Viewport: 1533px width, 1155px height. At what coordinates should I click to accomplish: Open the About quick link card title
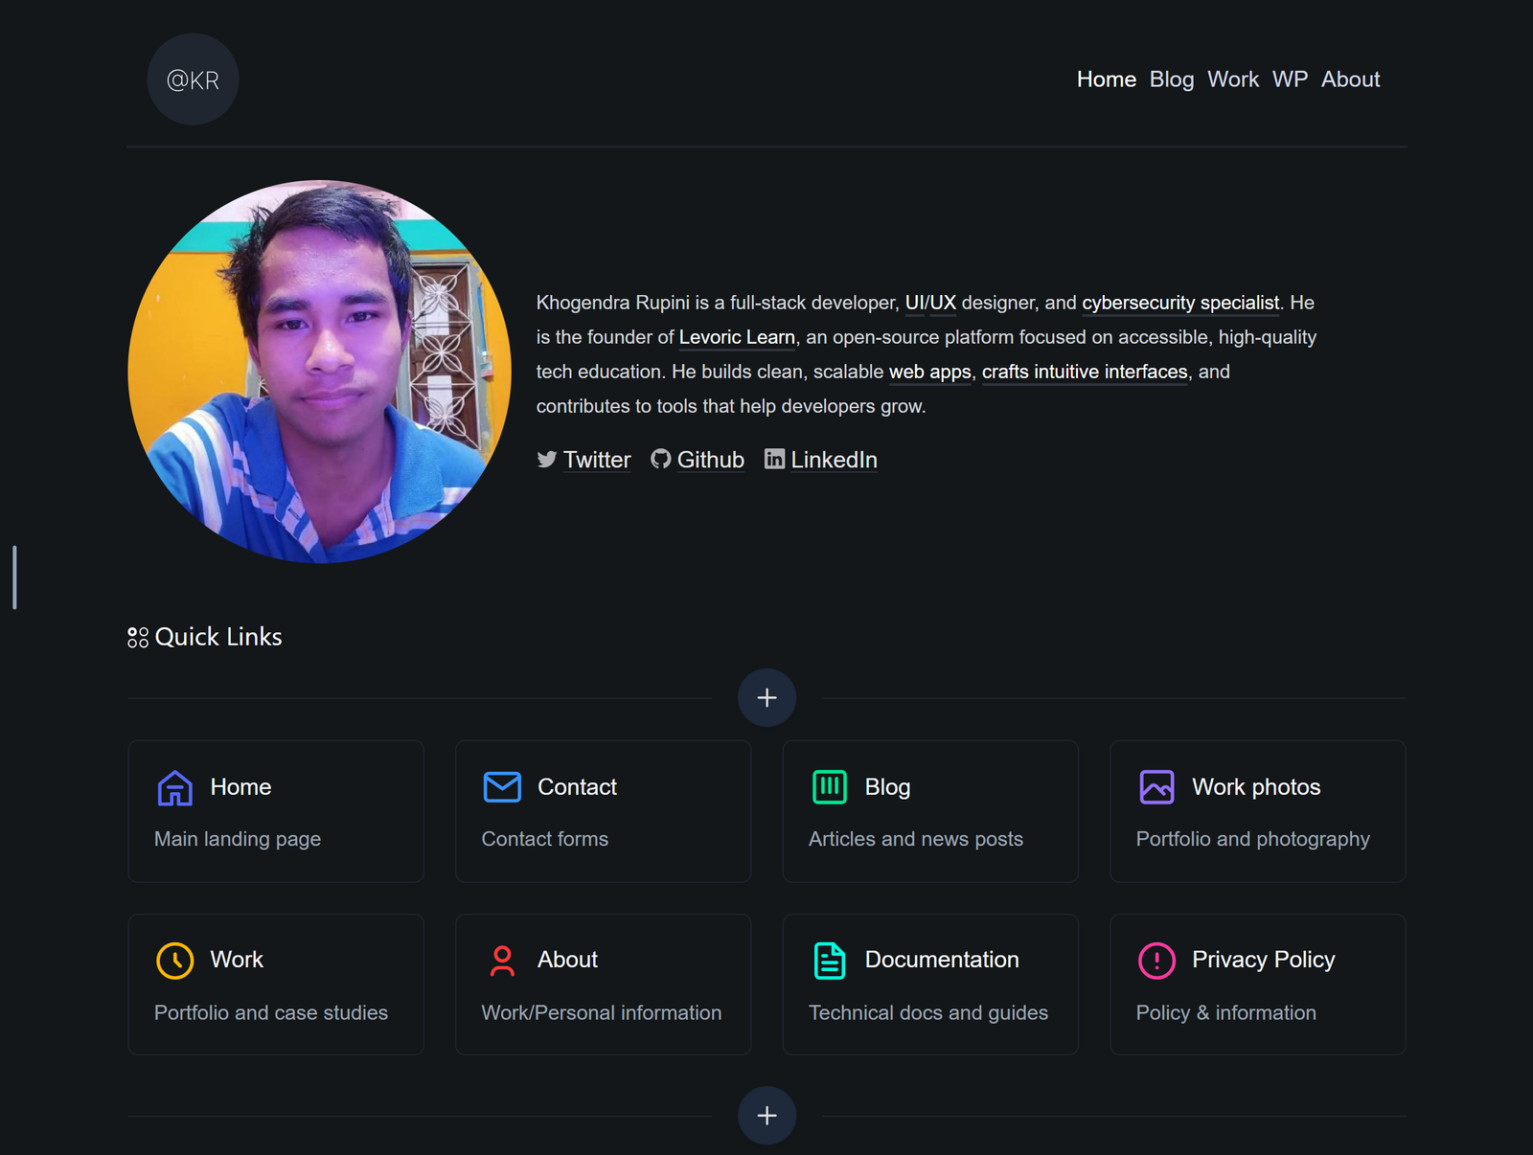point(567,960)
